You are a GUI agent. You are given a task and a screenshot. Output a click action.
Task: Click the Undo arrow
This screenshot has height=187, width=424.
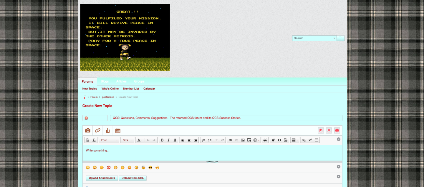click(148, 140)
